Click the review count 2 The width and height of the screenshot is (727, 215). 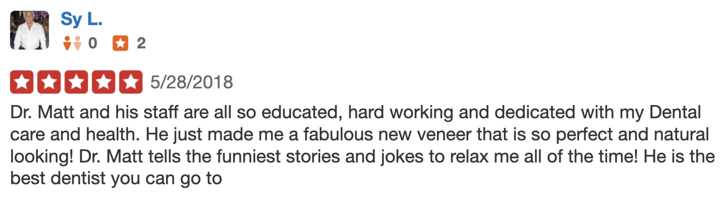(141, 43)
